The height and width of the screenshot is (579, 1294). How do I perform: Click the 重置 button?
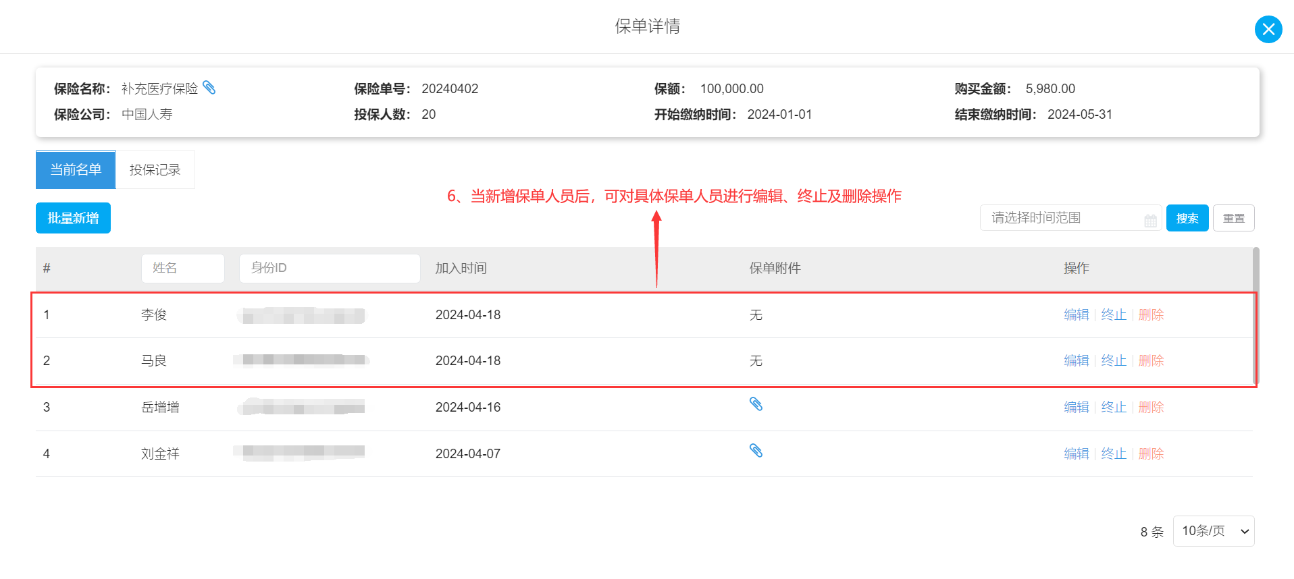pyautogui.click(x=1234, y=218)
